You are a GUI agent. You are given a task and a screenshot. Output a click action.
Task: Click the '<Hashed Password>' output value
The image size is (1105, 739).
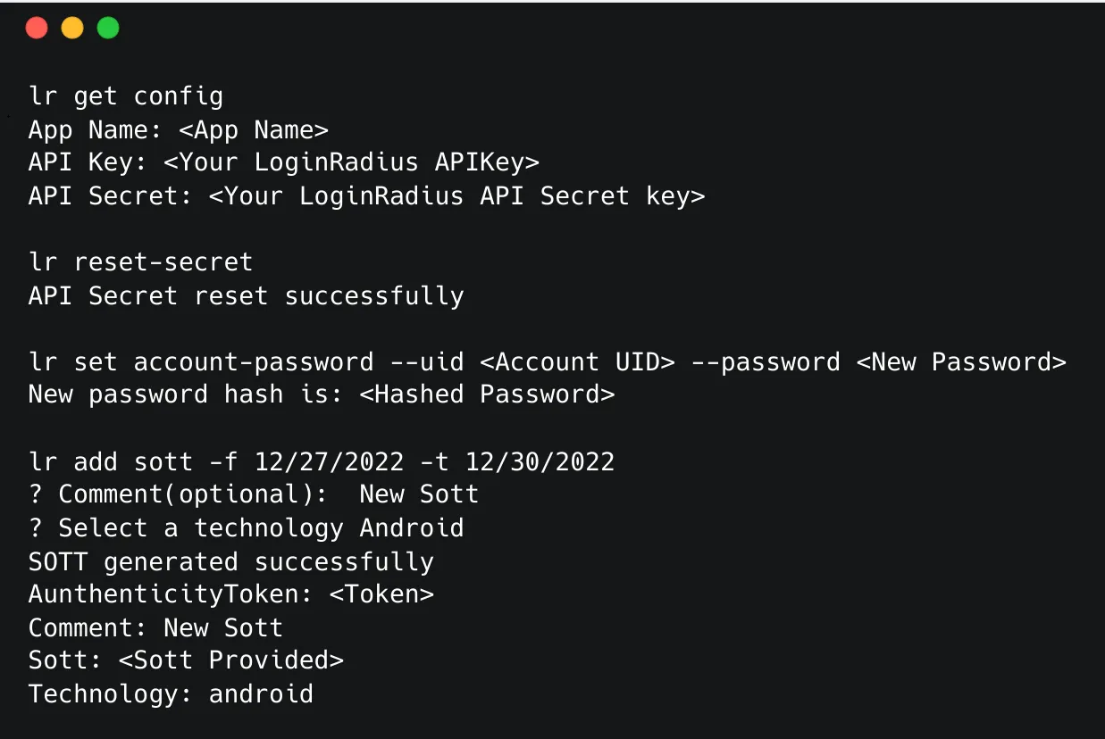click(x=487, y=394)
